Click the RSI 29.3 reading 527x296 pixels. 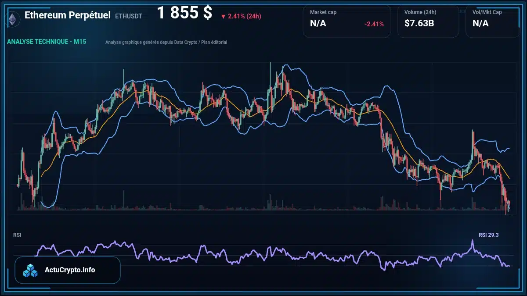tap(489, 235)
